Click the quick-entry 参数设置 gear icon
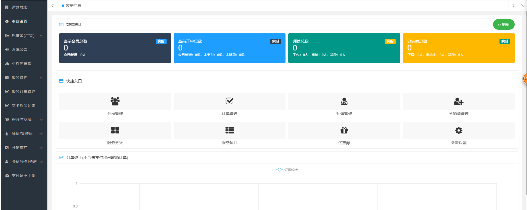 (x=459, y=130)
